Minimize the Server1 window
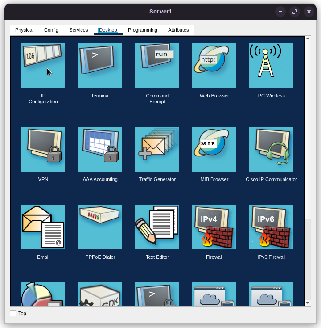 click(280, 12)
